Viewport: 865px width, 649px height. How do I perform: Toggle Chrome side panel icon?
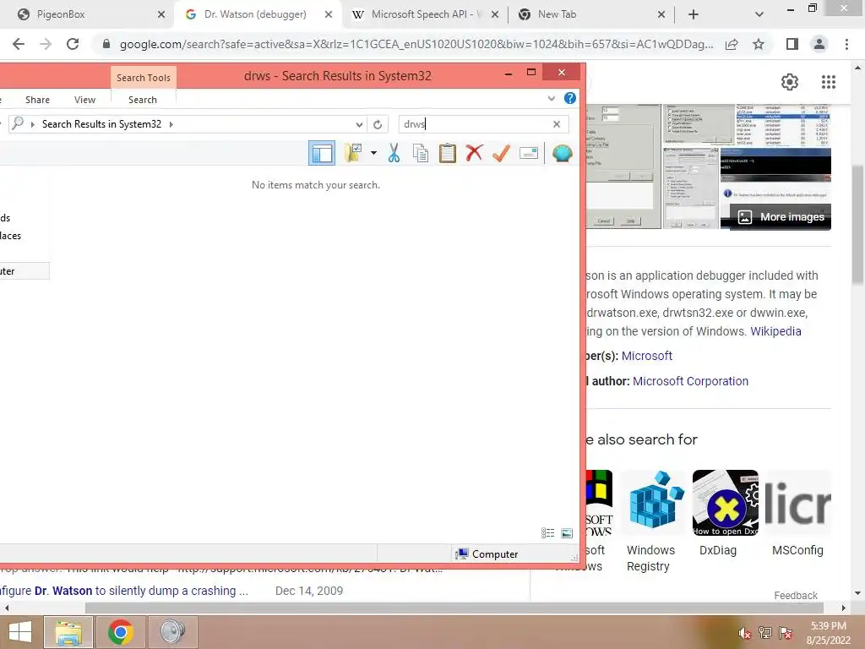(792, 44)
